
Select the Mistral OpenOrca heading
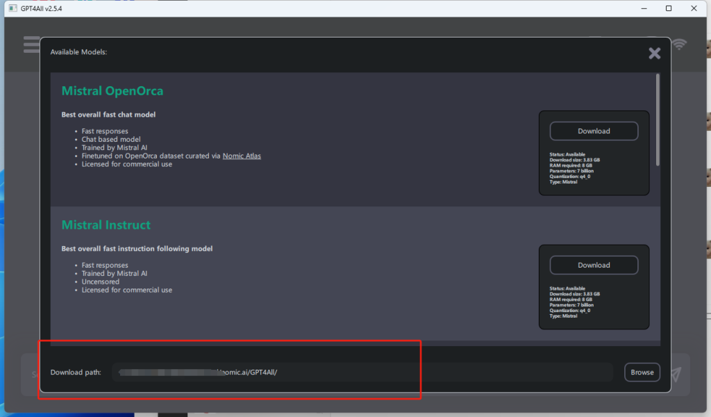point(112,91)
